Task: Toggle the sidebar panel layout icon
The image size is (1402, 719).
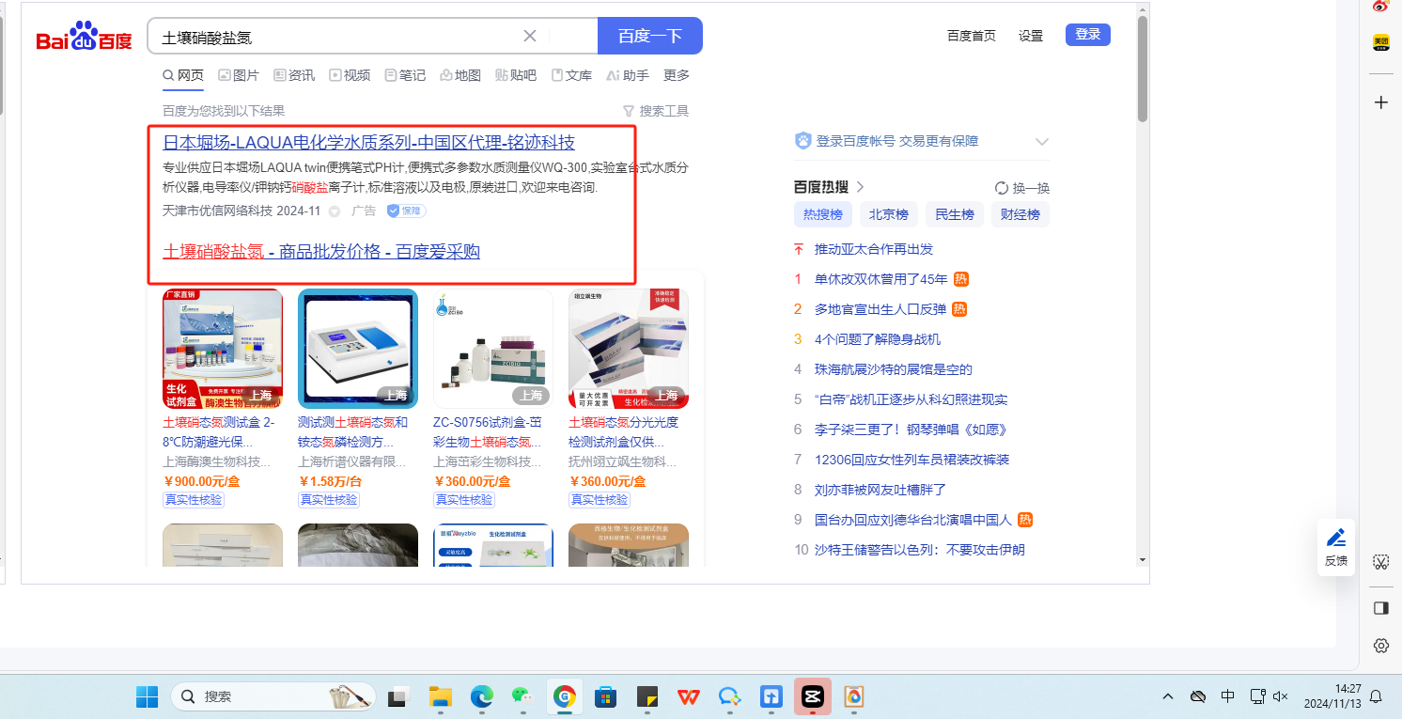Action: tap(1380, 608)
